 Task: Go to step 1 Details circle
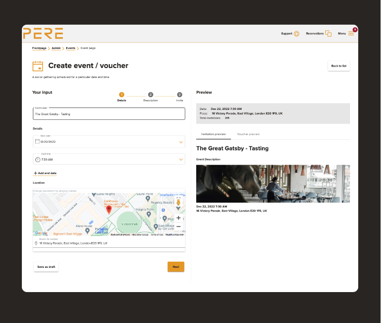(121, 95)
